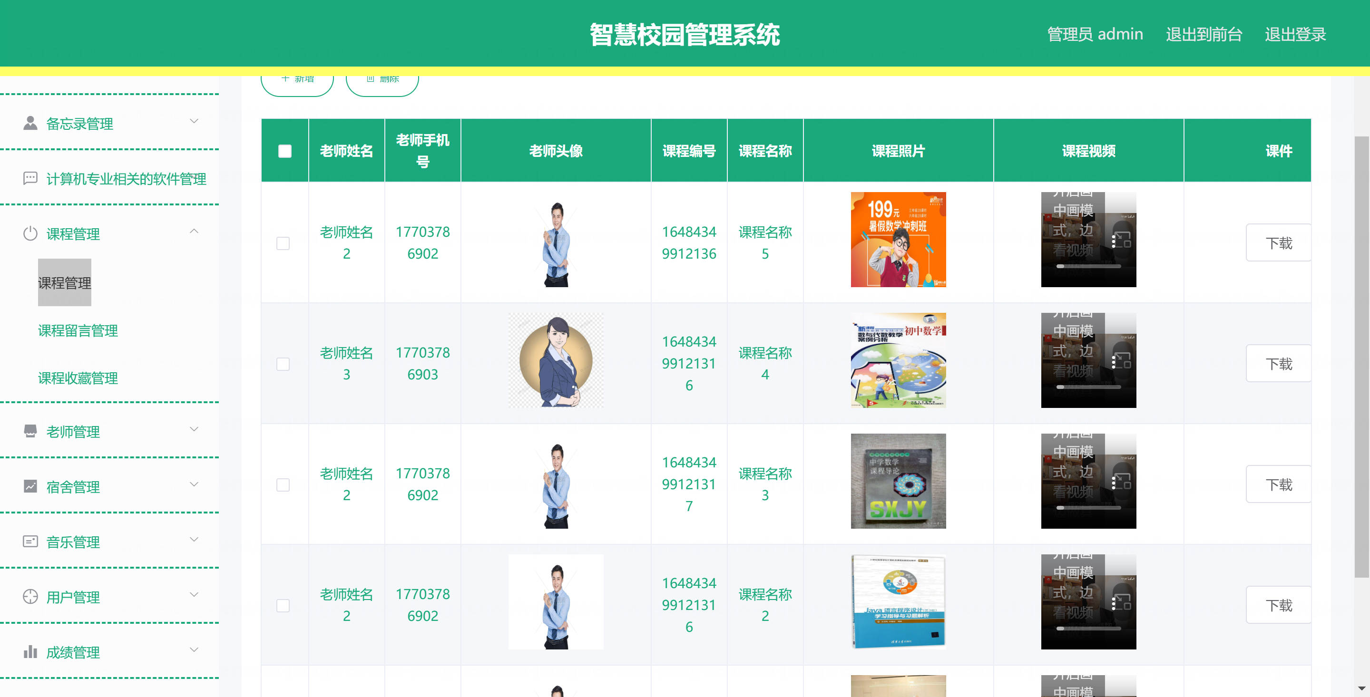Download courseware for 课程名称4

pyautogui.click(x=1279, y=363)
